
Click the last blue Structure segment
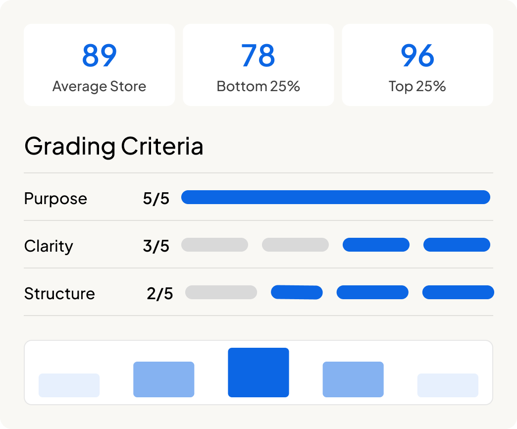click(x=458, y=292)
